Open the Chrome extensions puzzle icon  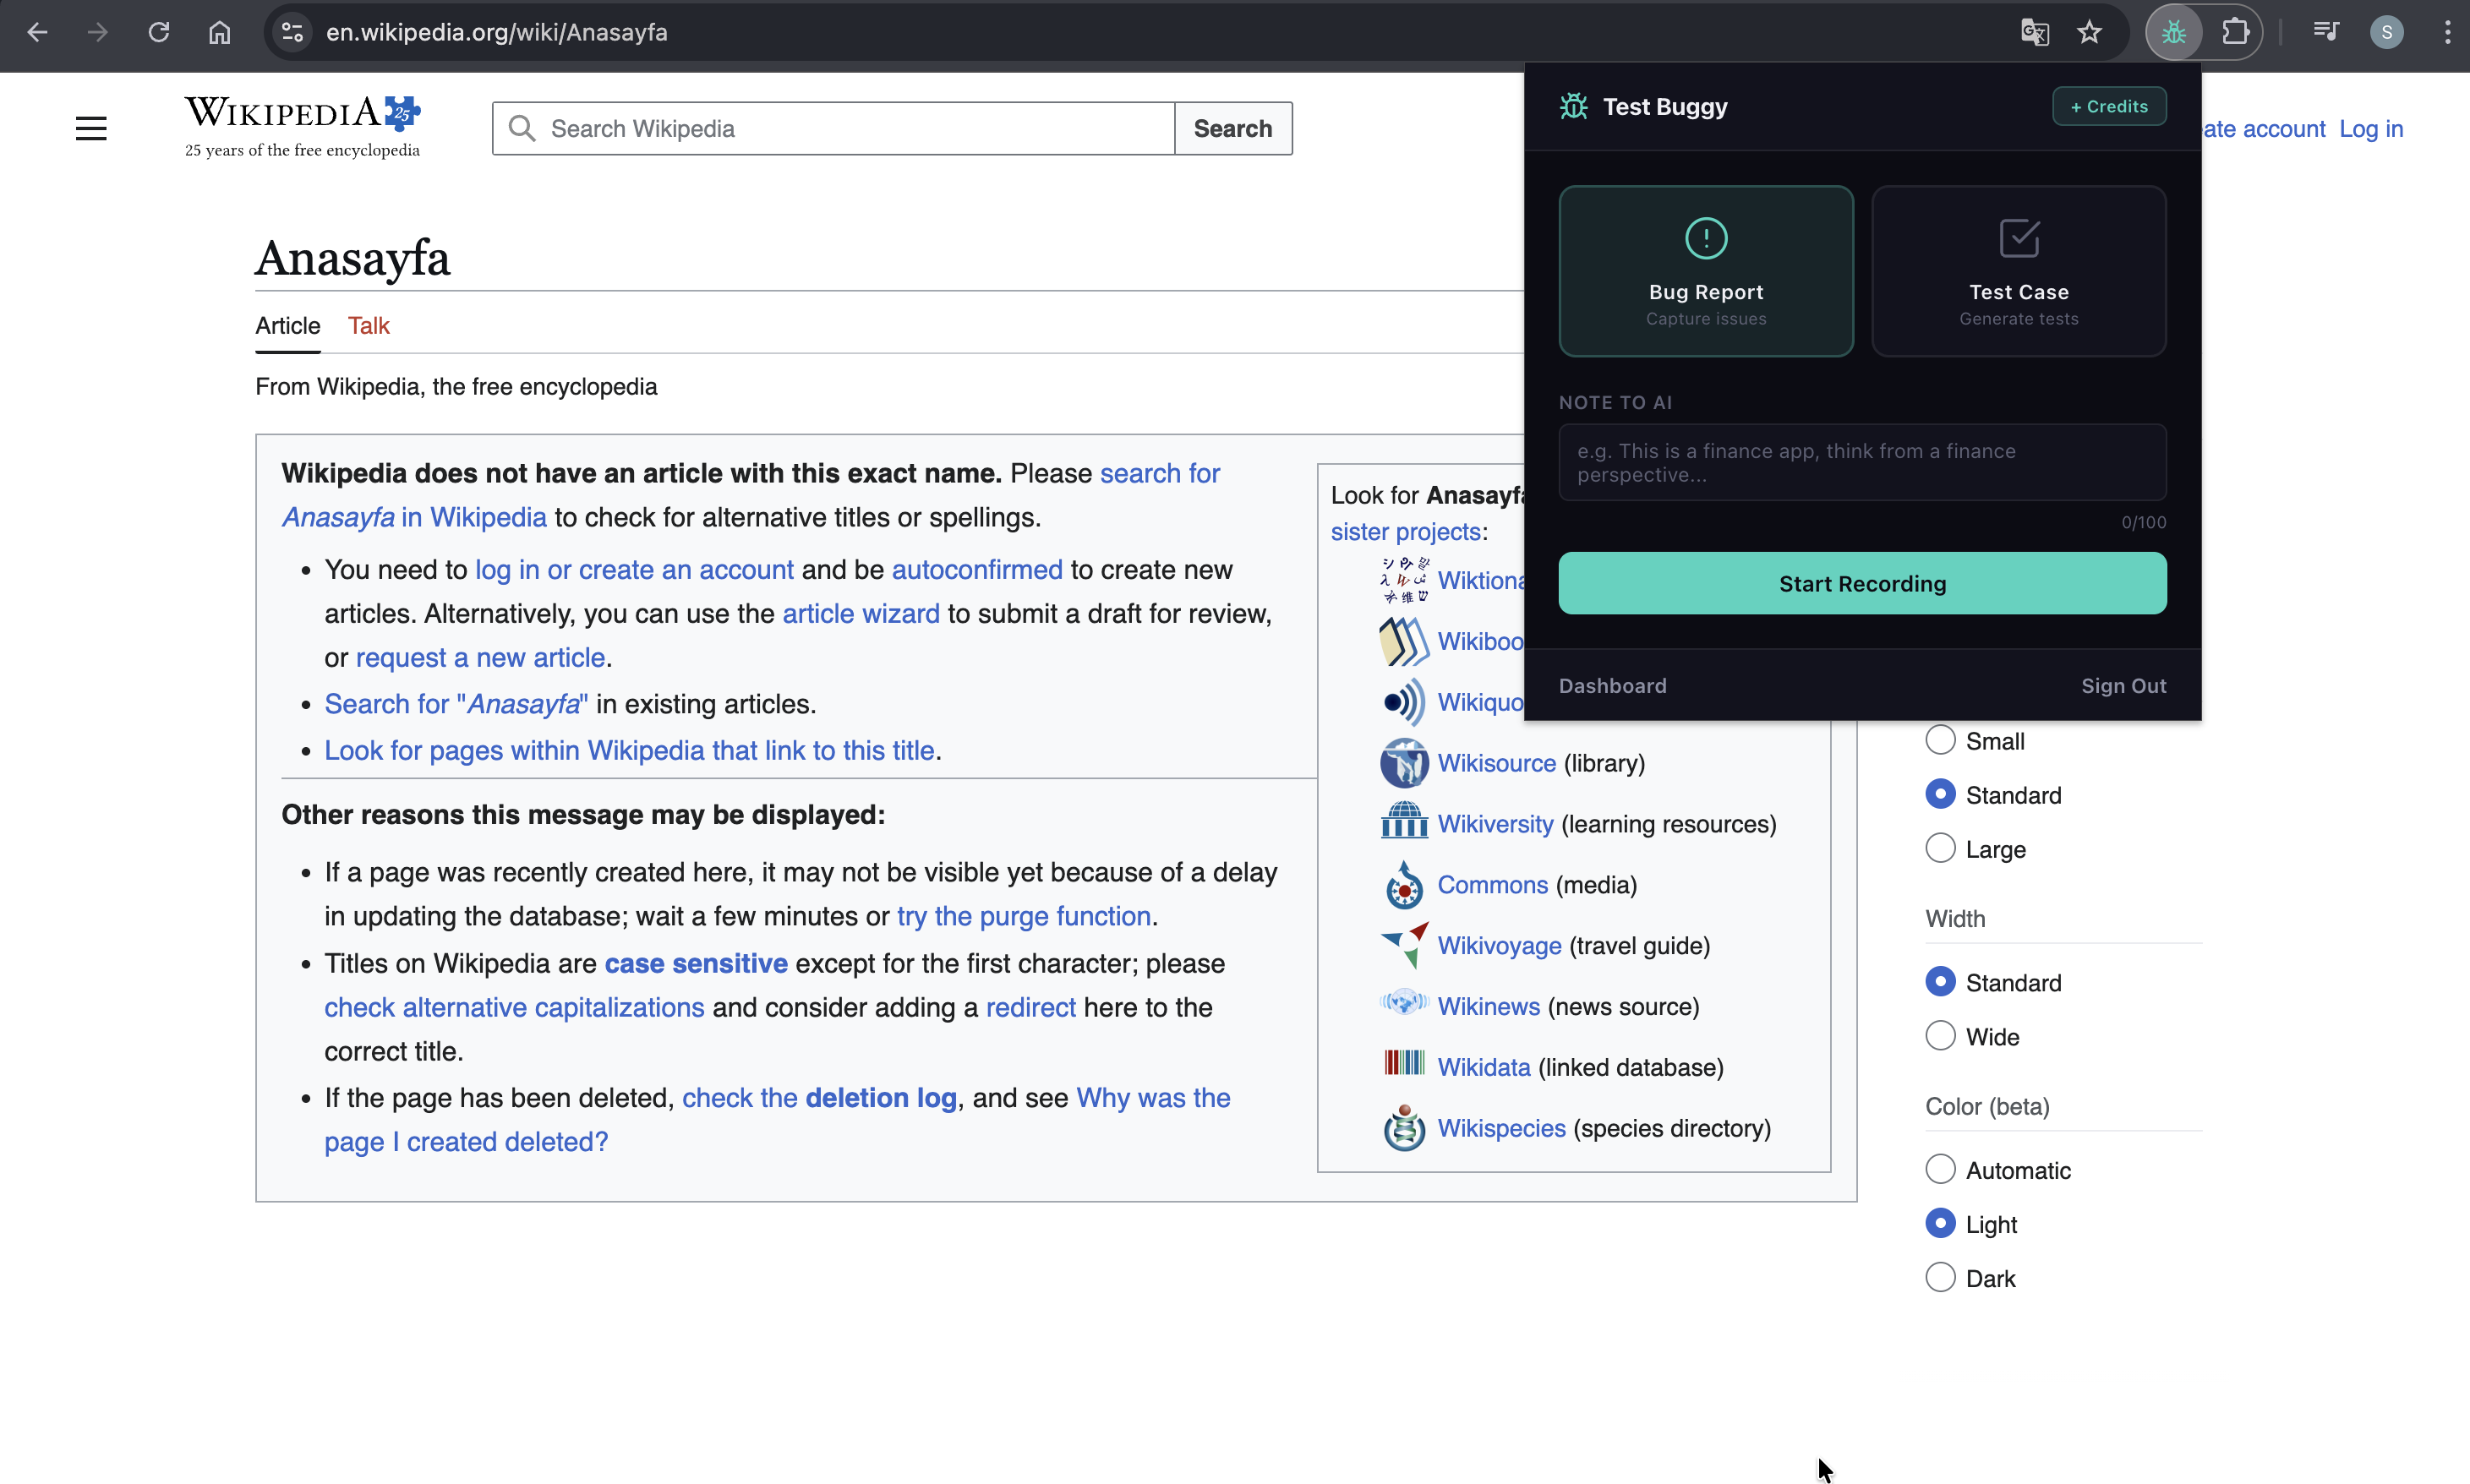click(x=2235, y=32)
